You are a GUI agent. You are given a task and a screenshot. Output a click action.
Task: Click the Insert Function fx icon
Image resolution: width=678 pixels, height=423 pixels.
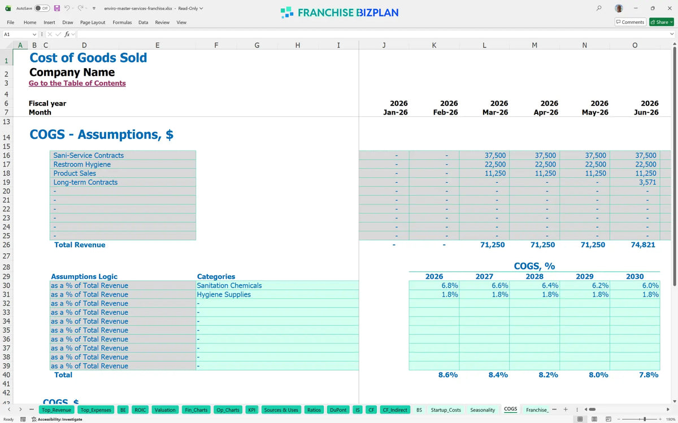click(66, 34)
